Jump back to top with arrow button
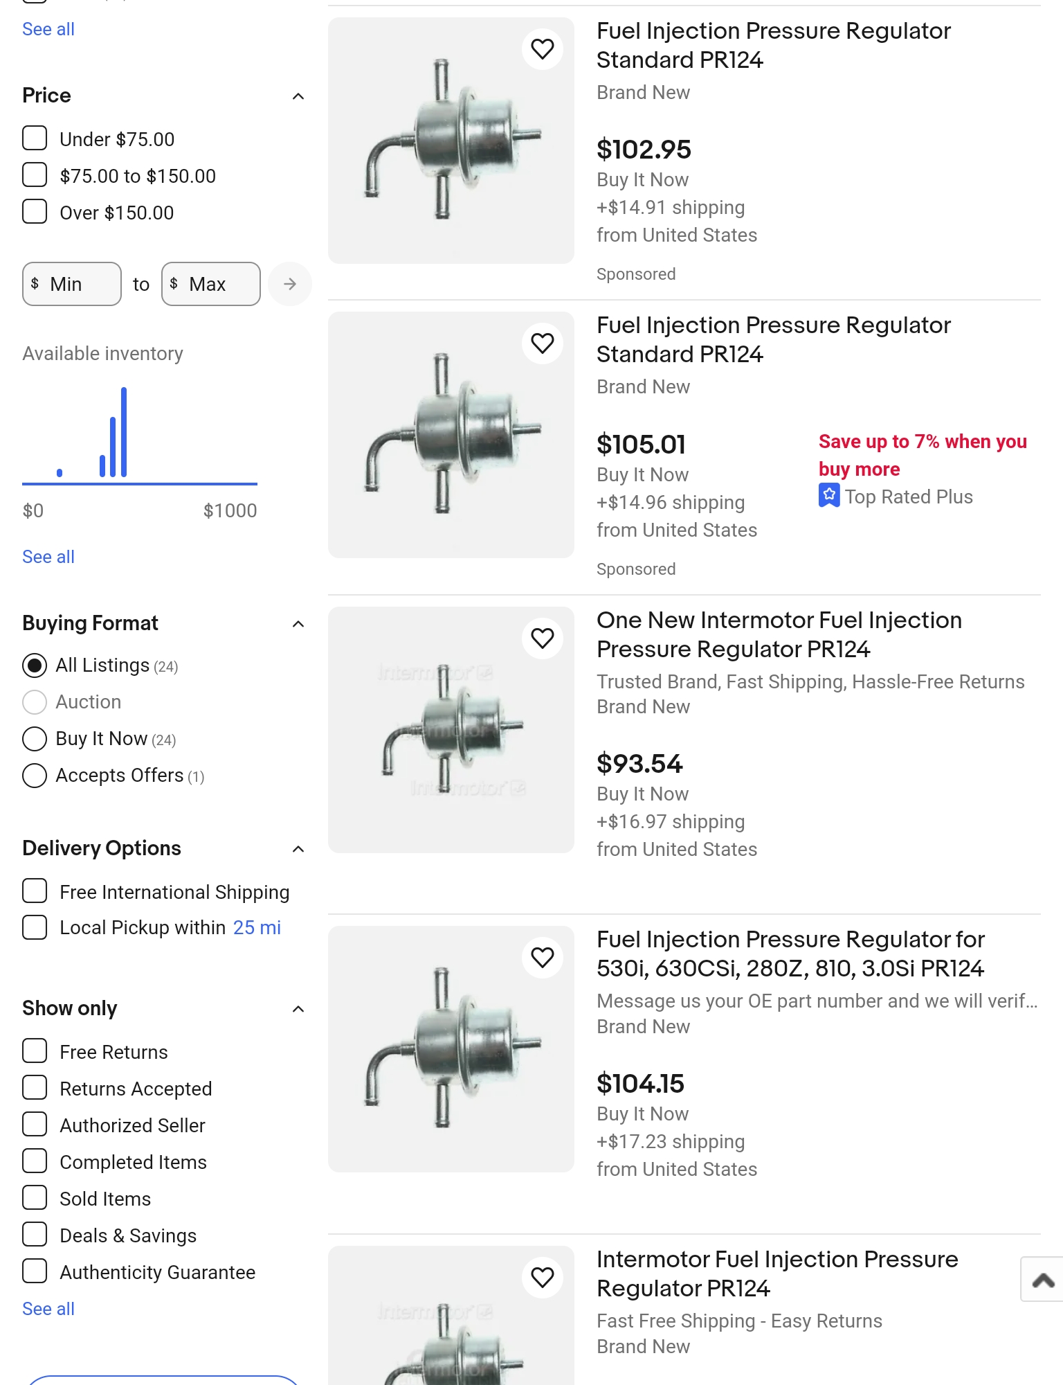Image resolution: width=1063 pixels, height=1385 pixels. [1042, 1280]
